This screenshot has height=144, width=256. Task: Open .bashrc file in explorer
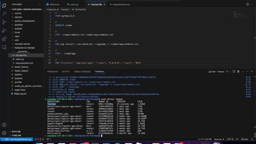pos(26,75)
